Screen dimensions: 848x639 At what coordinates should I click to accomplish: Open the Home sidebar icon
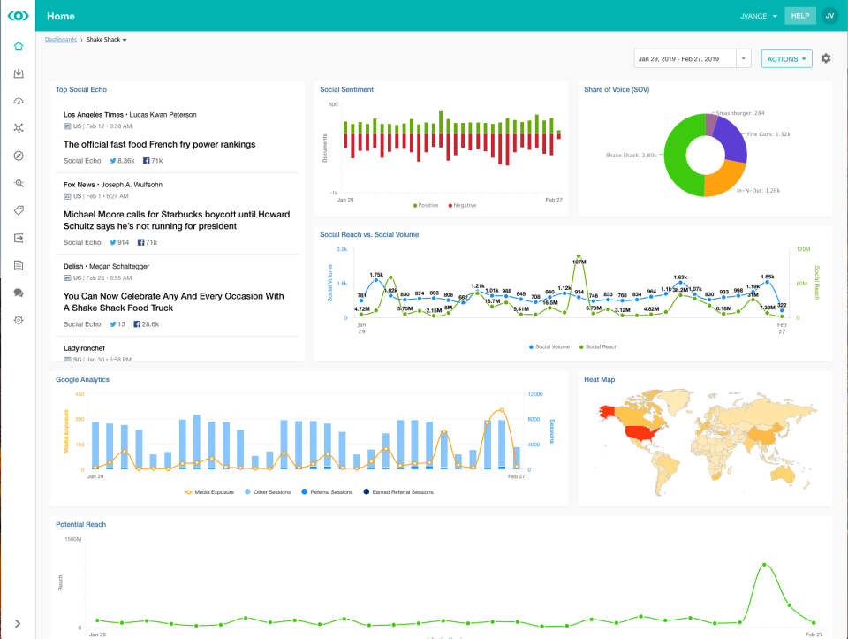tap(19, 47)
